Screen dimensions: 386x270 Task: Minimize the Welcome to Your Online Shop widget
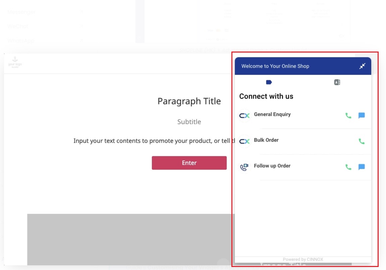(x=362, y=66)
